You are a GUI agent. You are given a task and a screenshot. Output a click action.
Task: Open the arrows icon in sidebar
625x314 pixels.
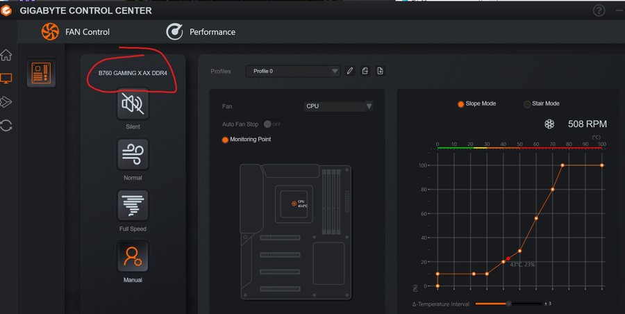tap(6, 101)
